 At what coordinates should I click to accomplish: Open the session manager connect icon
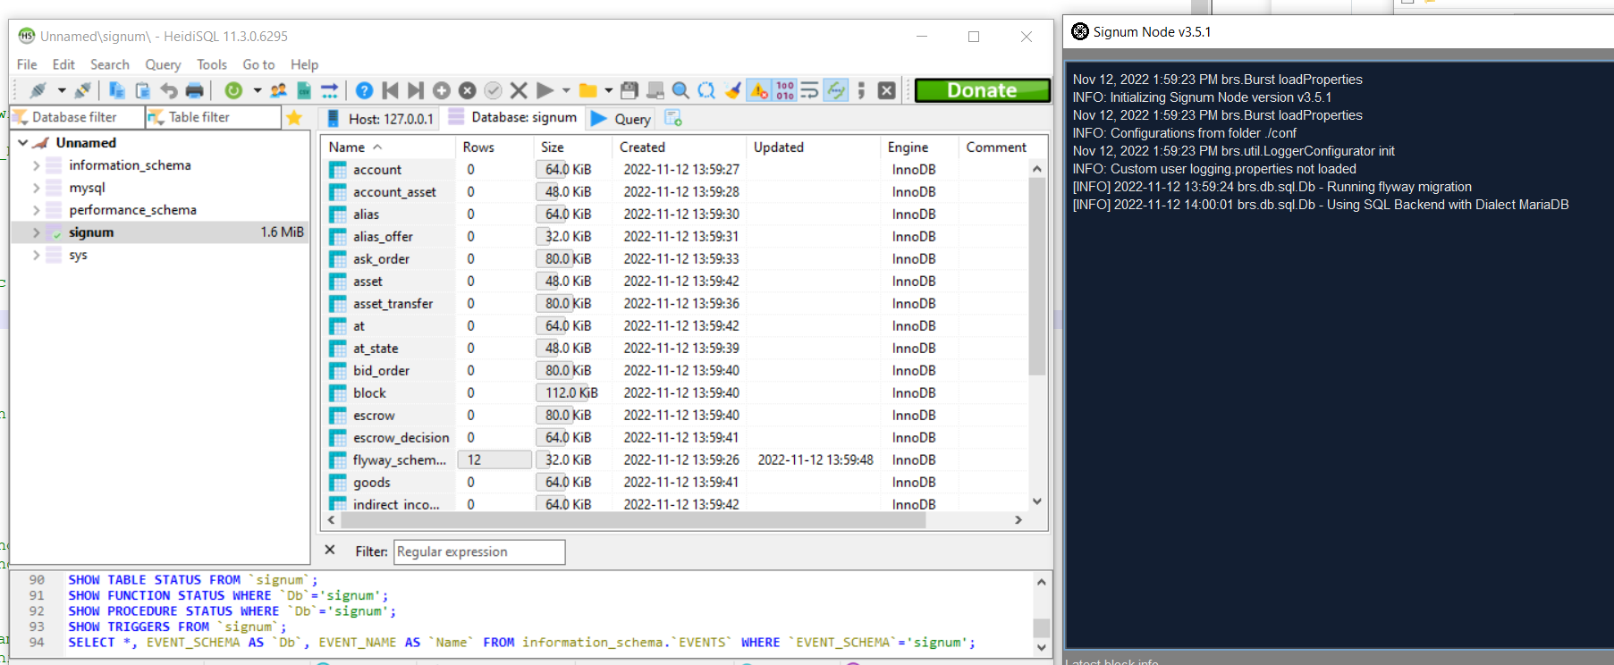(38, 90)
